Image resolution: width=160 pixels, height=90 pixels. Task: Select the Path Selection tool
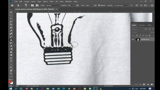(x=11, y=64)
